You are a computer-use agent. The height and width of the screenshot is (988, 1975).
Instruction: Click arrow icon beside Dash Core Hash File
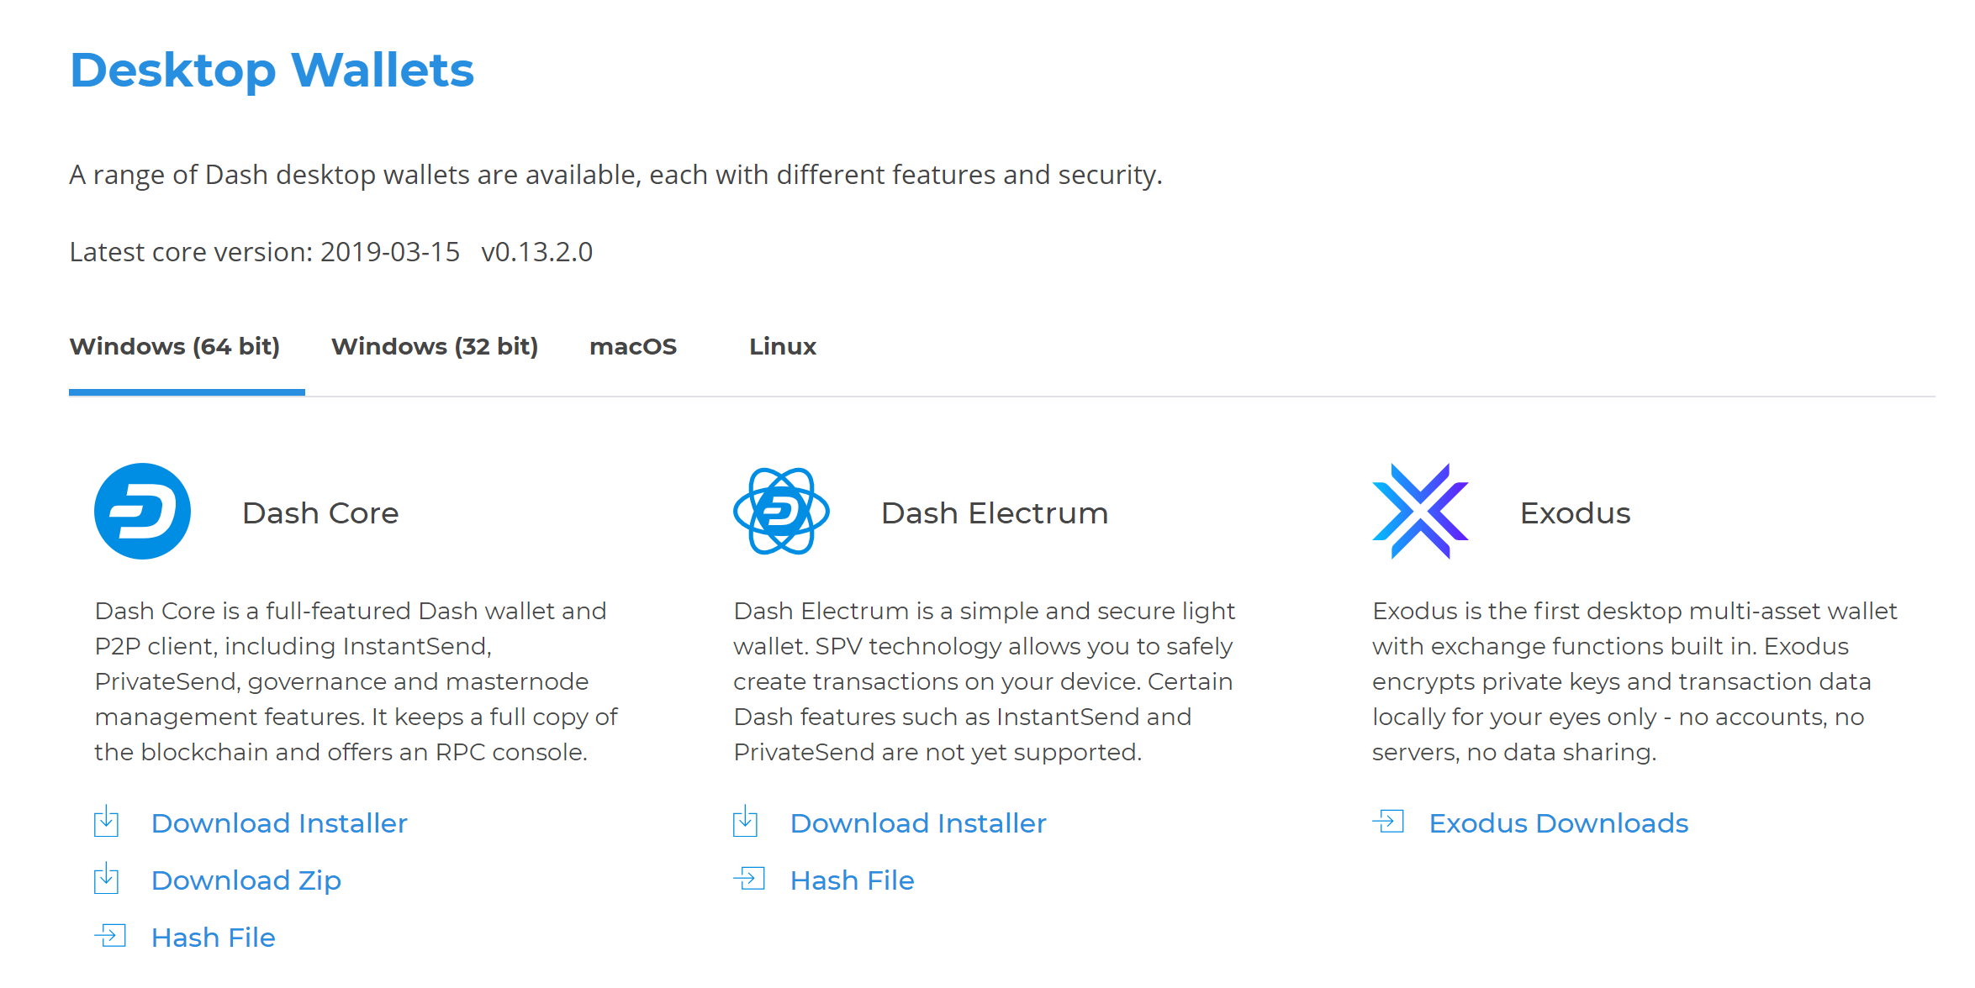[110, 936]
